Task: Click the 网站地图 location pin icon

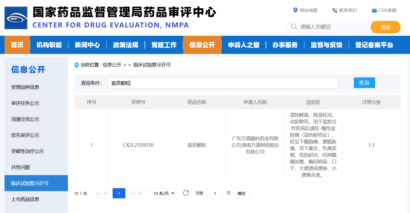Action: pyautogui.click(x=296, y=10)
